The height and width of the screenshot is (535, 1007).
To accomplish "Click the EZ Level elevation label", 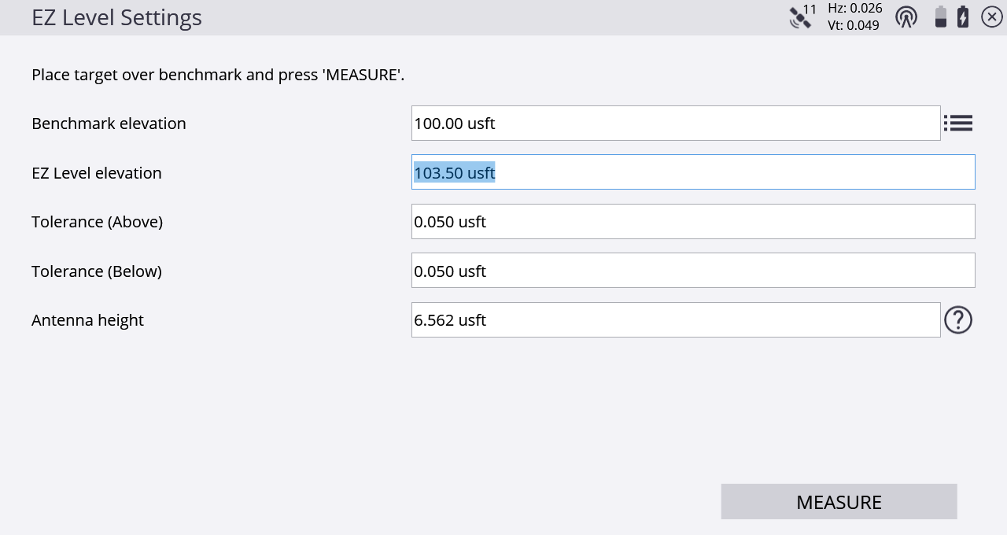I will (97, 173).
